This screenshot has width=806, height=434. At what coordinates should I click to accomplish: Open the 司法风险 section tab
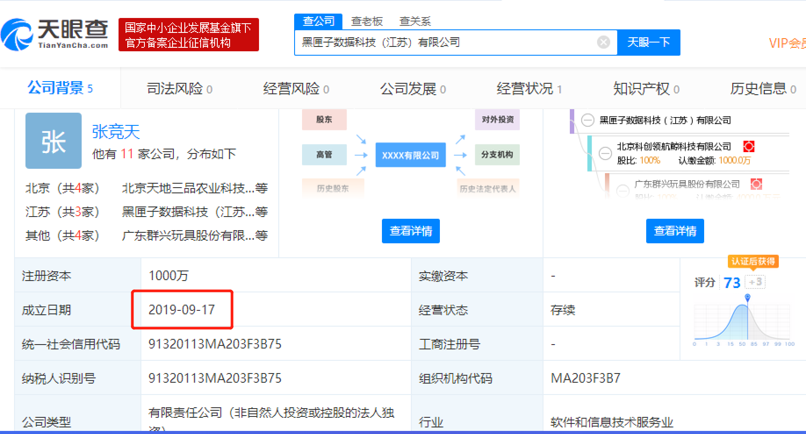point(180,89)
